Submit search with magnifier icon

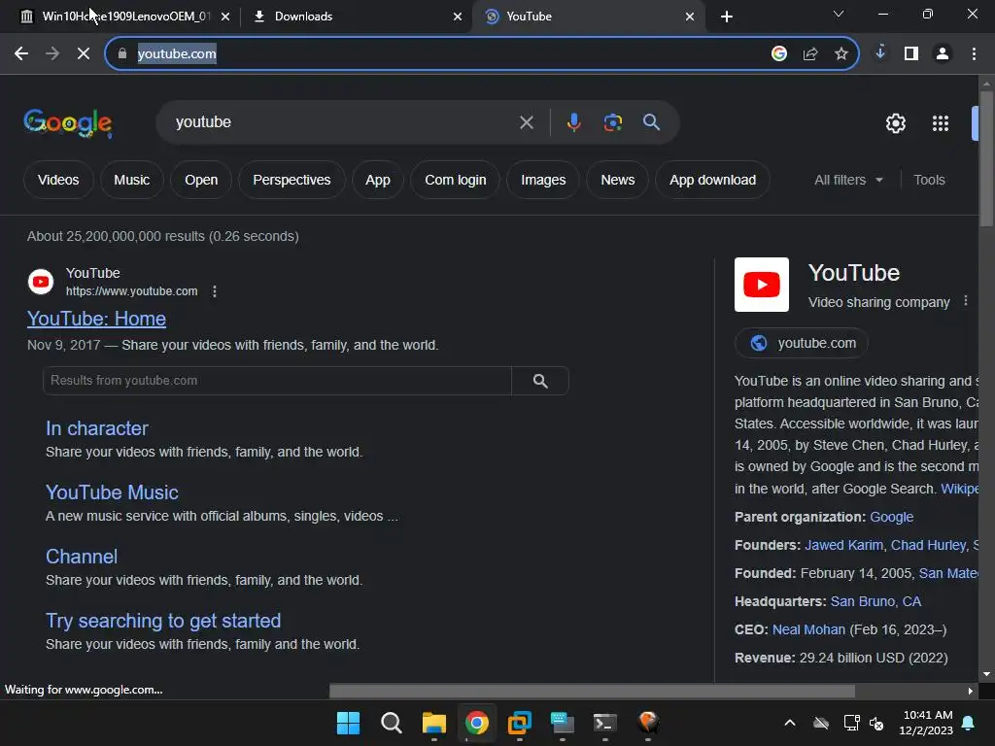pos(652,122)
